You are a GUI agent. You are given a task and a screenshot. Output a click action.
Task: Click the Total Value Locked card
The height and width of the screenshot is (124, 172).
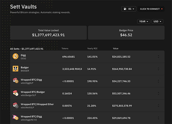48,33
